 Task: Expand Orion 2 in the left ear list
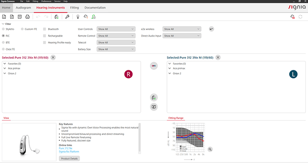tap(170, 73)
